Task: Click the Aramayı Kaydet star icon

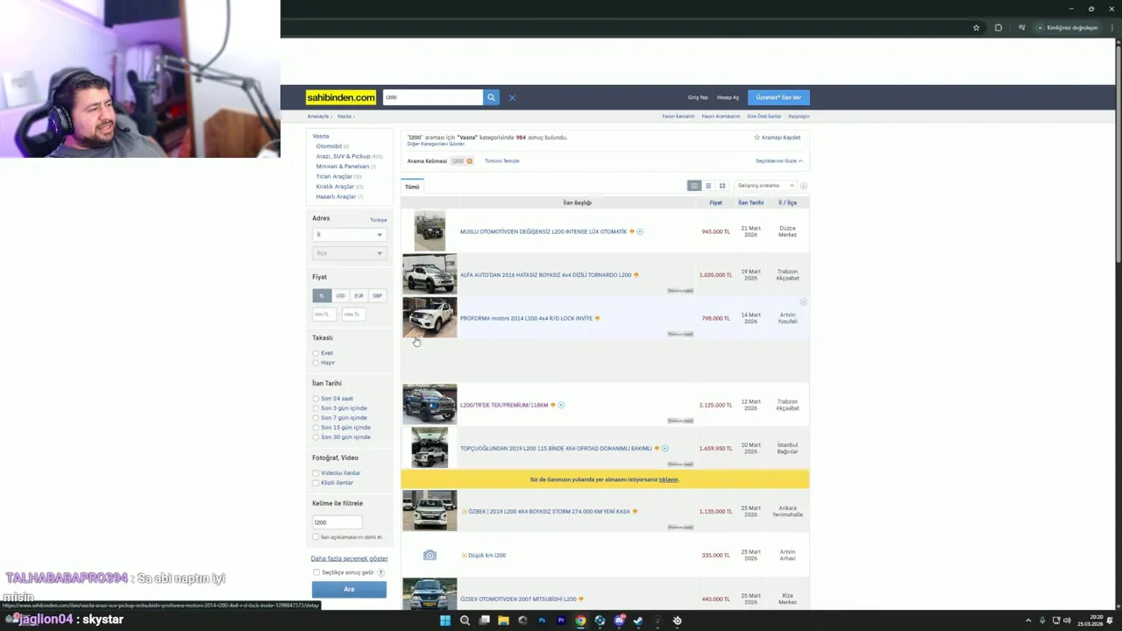Action: click(x=757, y=138)
